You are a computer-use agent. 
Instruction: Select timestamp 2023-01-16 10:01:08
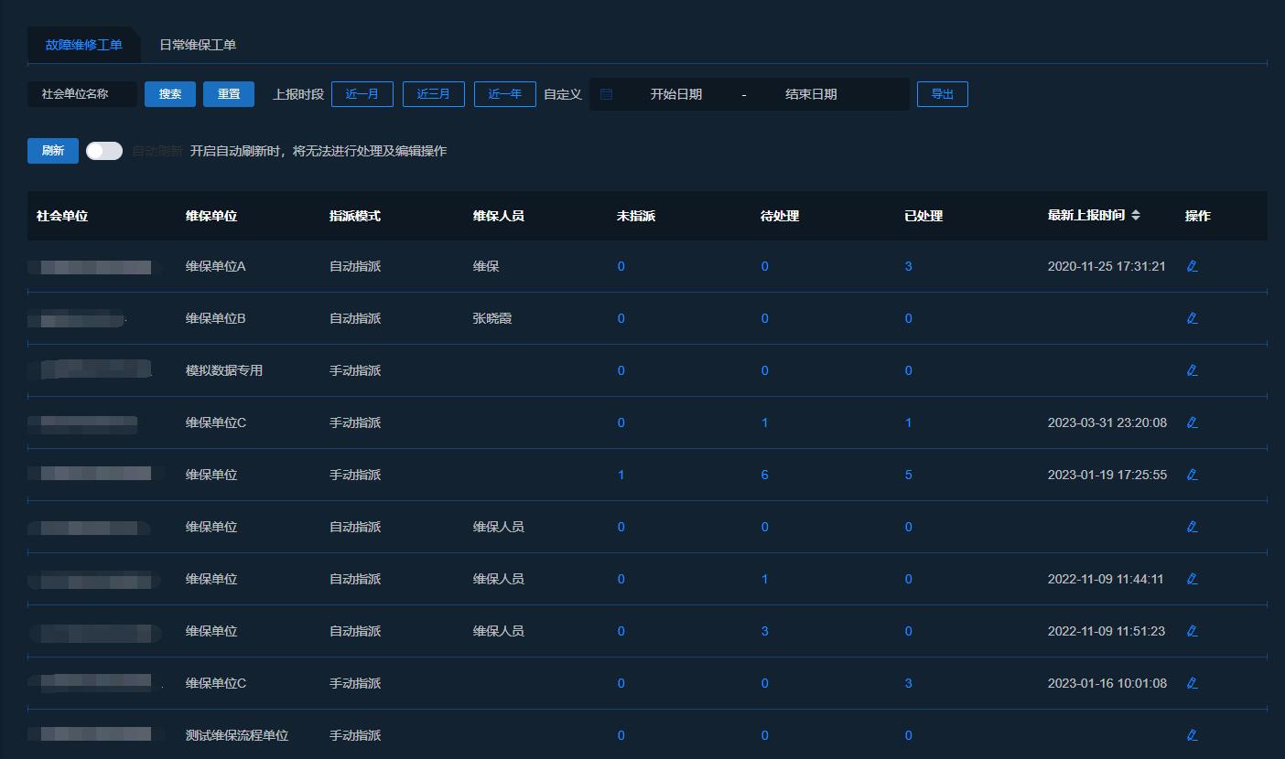click(x=1107, y=683)
